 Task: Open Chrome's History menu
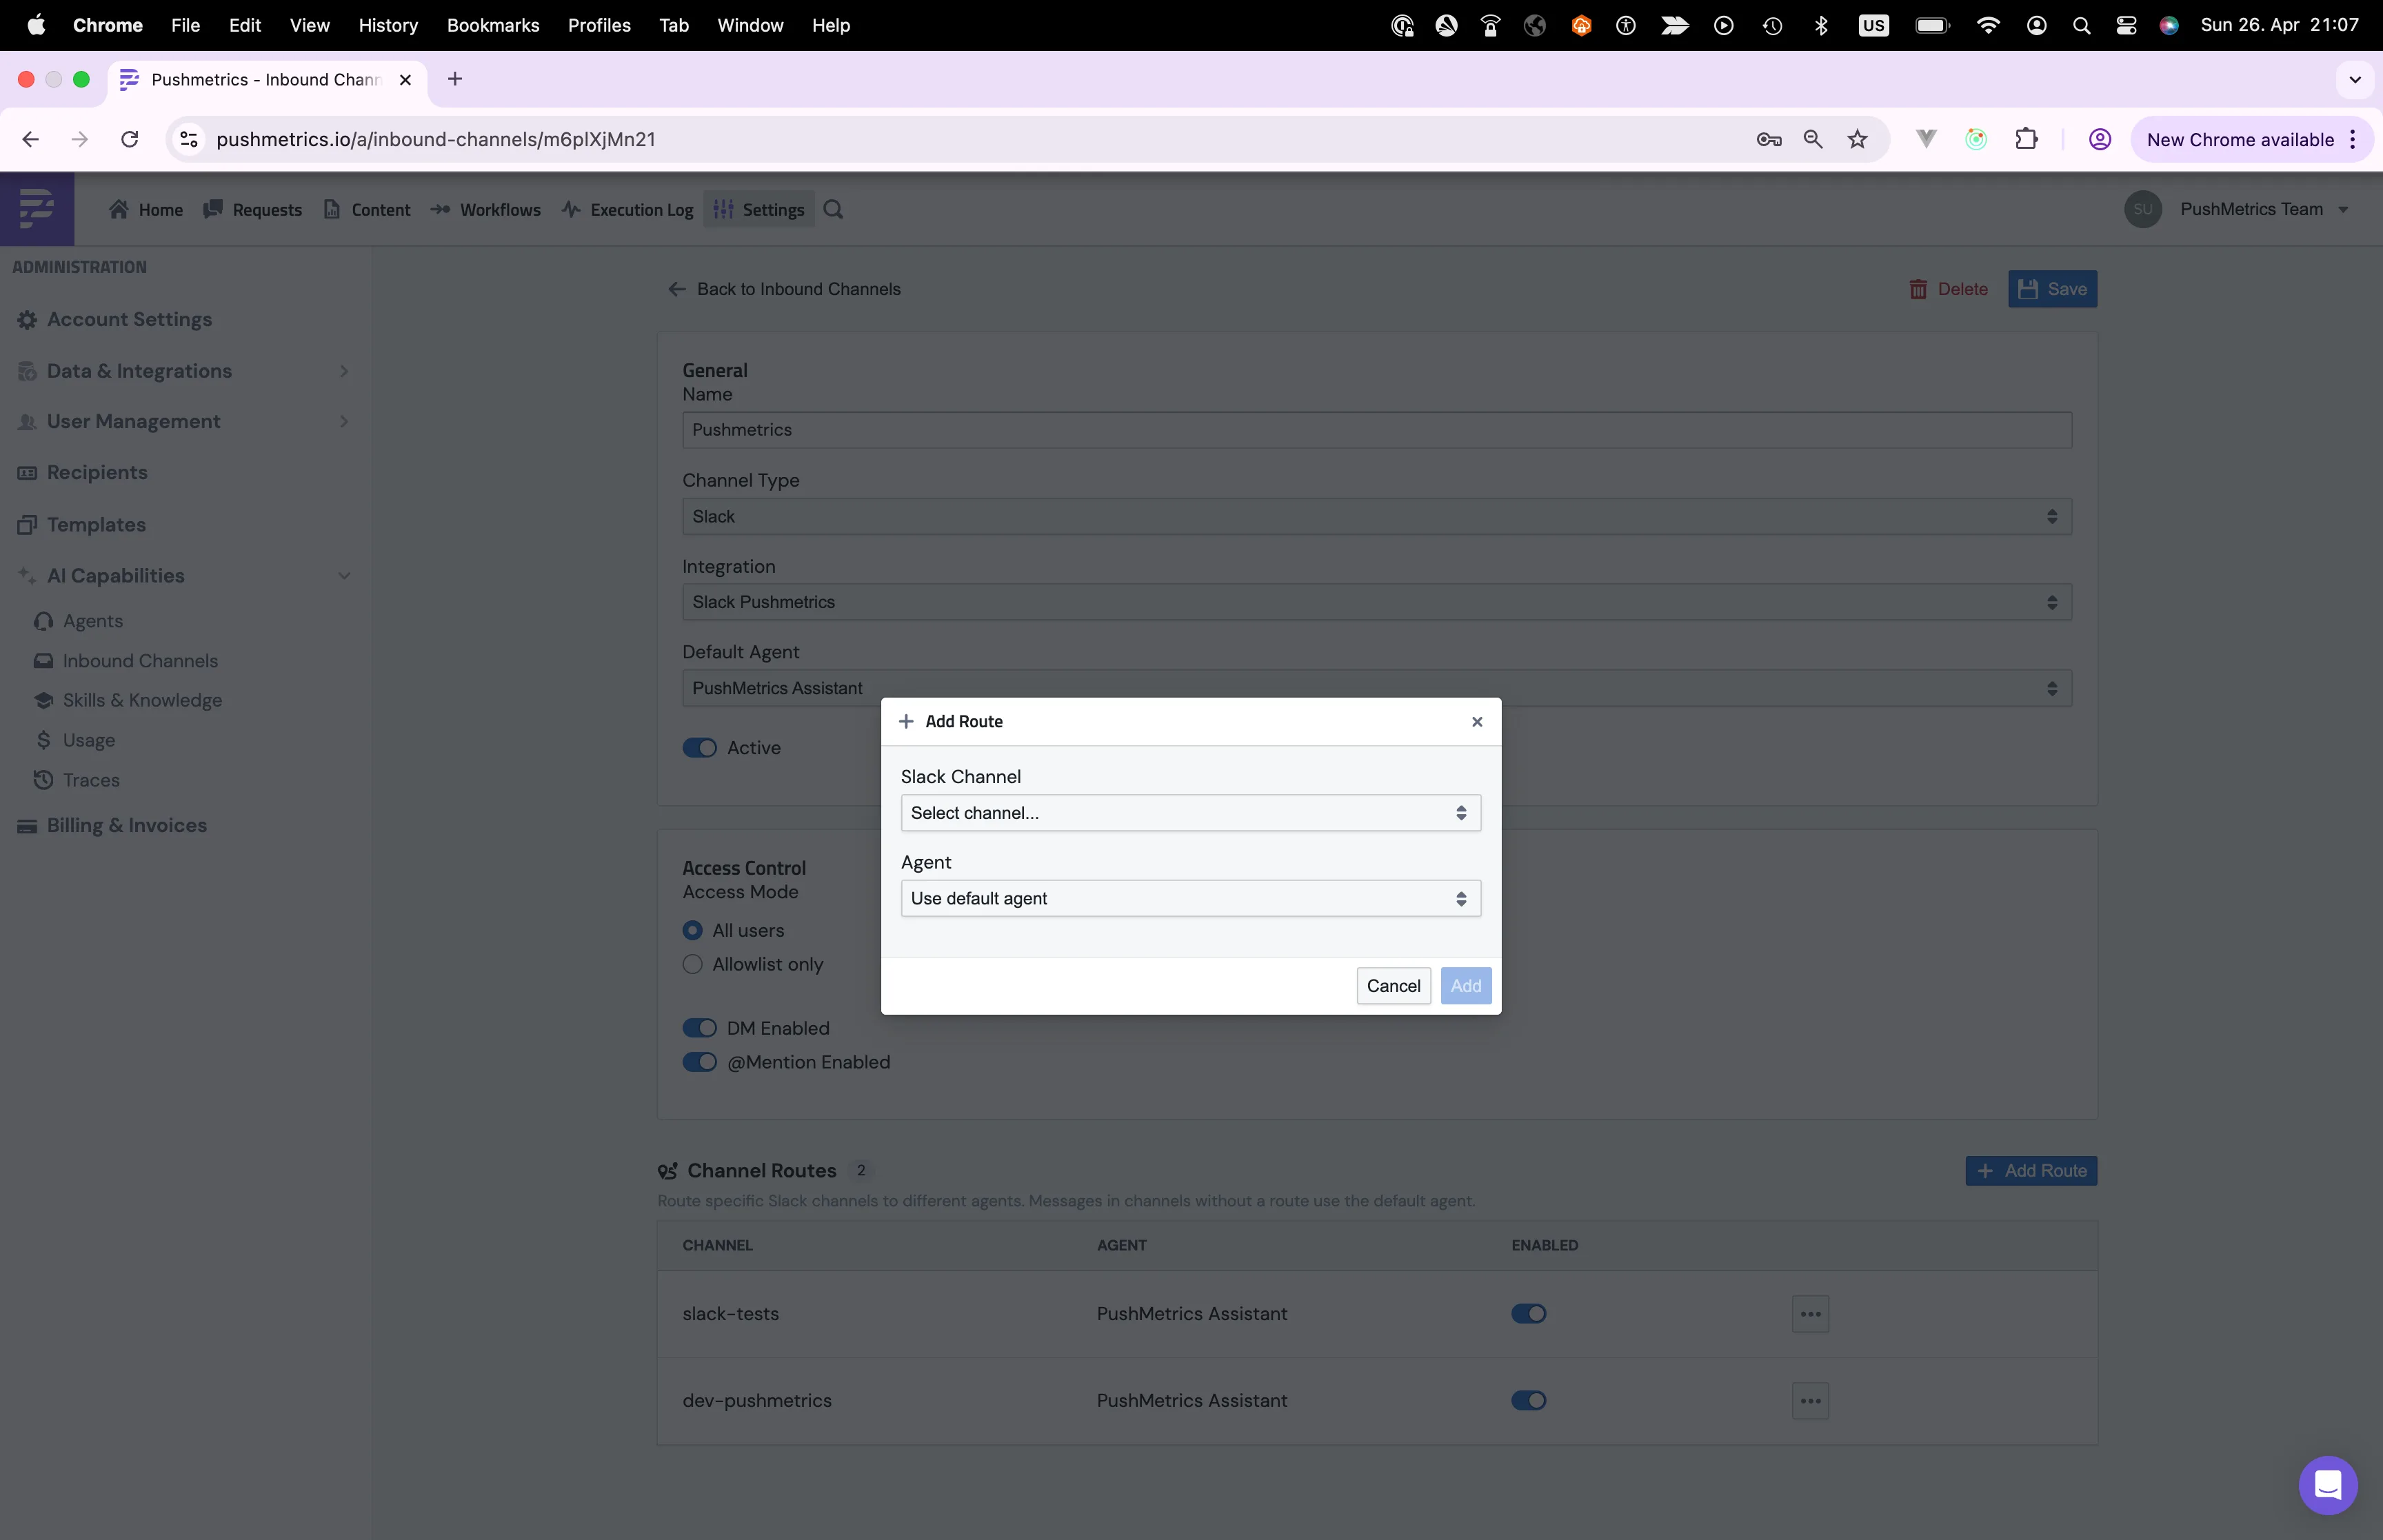(x=388, y=25)
